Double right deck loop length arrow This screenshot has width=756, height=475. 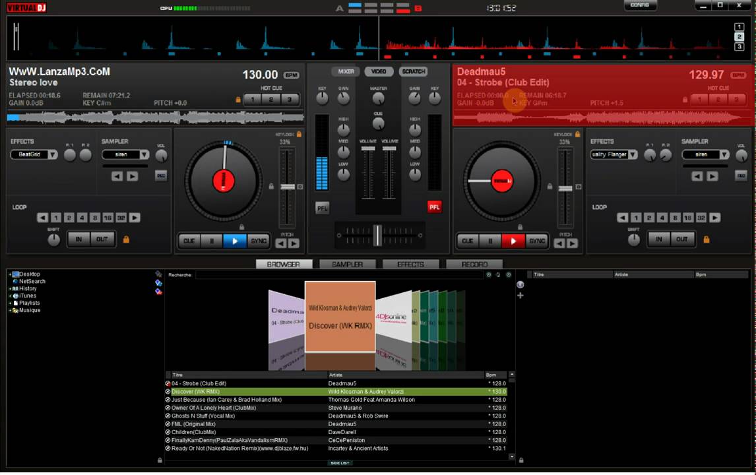coord(714,218)
